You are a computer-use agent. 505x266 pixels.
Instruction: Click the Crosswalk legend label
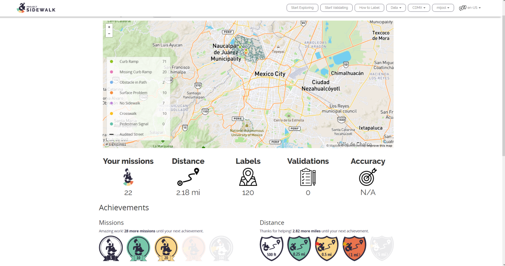[128, 113]
